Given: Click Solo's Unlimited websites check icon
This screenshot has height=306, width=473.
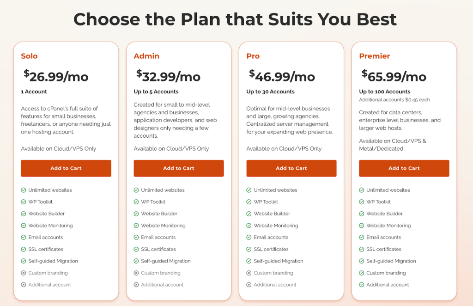Looking at the screenshot, I should click(x=24, y=190).
